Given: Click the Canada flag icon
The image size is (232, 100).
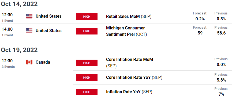Looking at the screenshot, I should point(29,62).
